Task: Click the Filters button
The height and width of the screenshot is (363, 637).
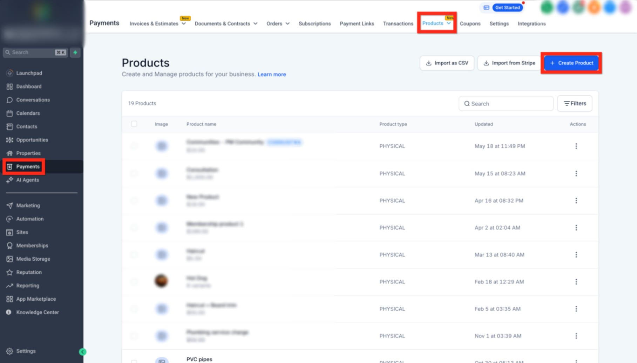Action: [575, 104]
